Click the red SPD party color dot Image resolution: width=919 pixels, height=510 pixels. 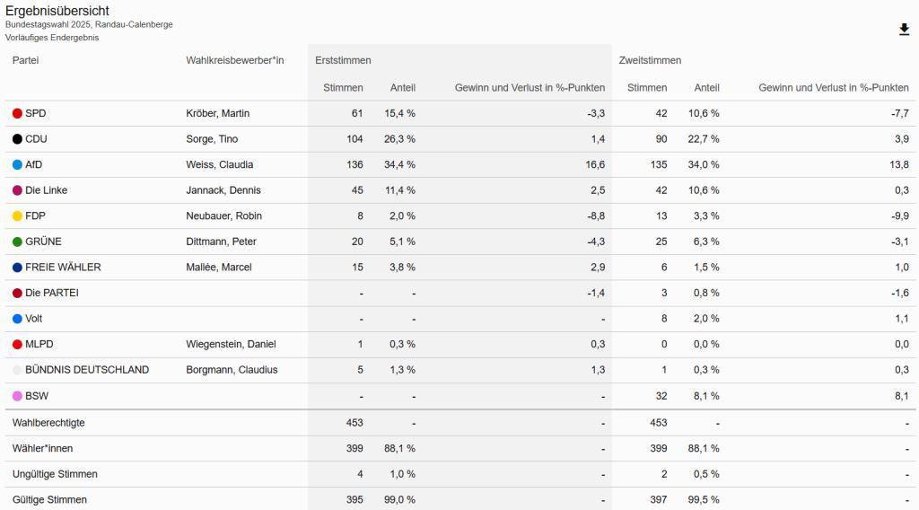(17, 114)
